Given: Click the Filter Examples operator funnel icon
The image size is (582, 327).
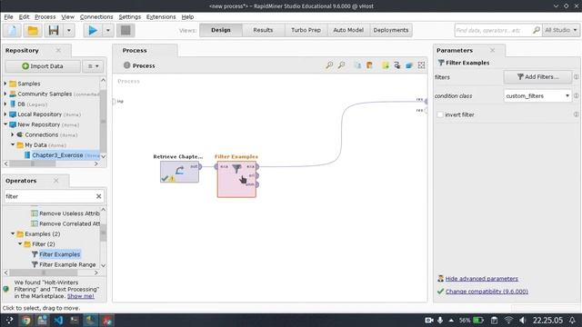Looking at the screenshot, I should click(x=236, y=169).
